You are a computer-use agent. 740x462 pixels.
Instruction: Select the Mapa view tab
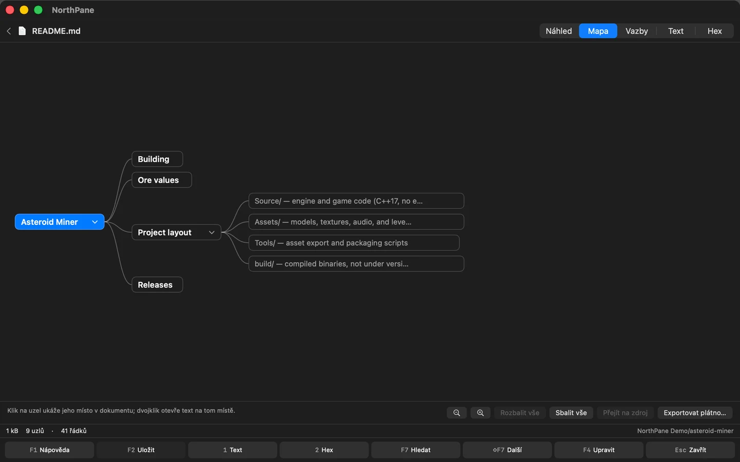click(598, 31)
